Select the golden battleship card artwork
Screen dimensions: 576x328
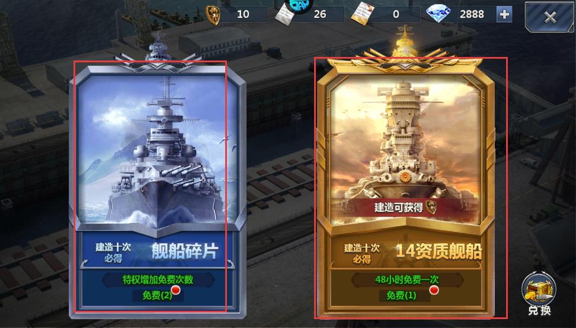point(405,149)
